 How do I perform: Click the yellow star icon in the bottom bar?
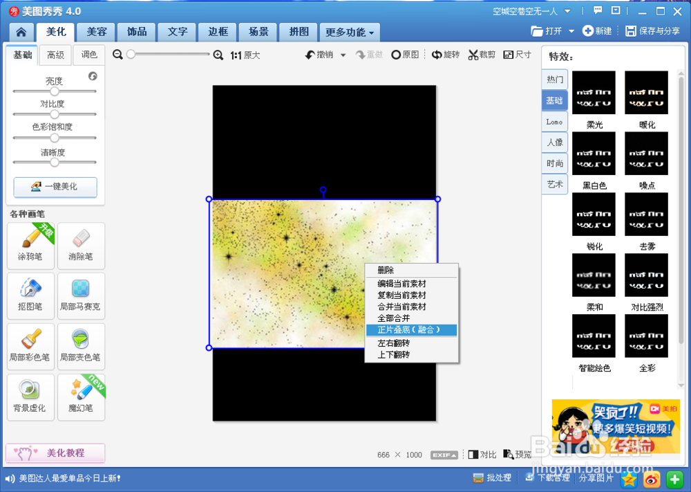pos(630,479)
